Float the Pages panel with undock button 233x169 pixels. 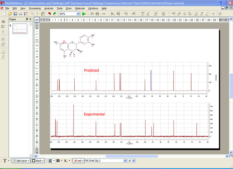[27, 19]
